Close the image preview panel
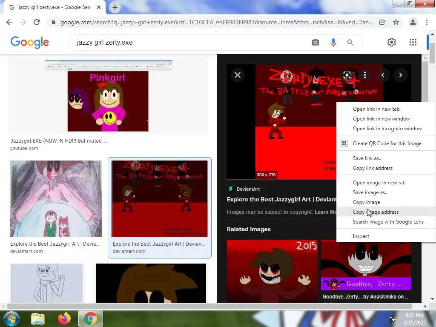 [x=238, y=75]
